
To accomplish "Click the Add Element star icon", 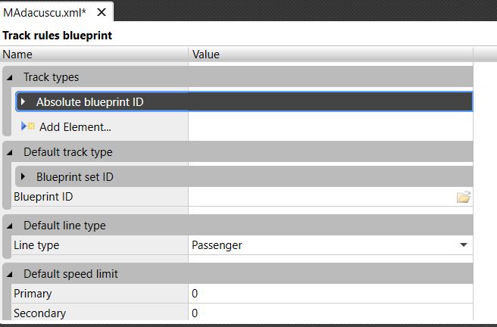I will (31, 126).
